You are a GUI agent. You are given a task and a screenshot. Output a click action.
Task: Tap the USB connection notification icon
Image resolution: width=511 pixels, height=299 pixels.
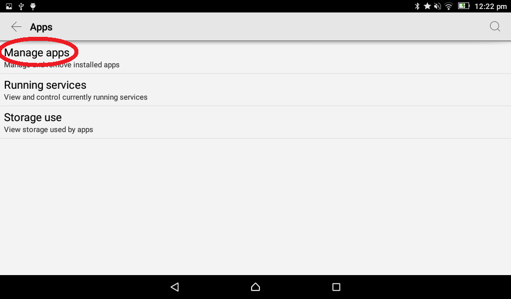click(x=21, y=6)
